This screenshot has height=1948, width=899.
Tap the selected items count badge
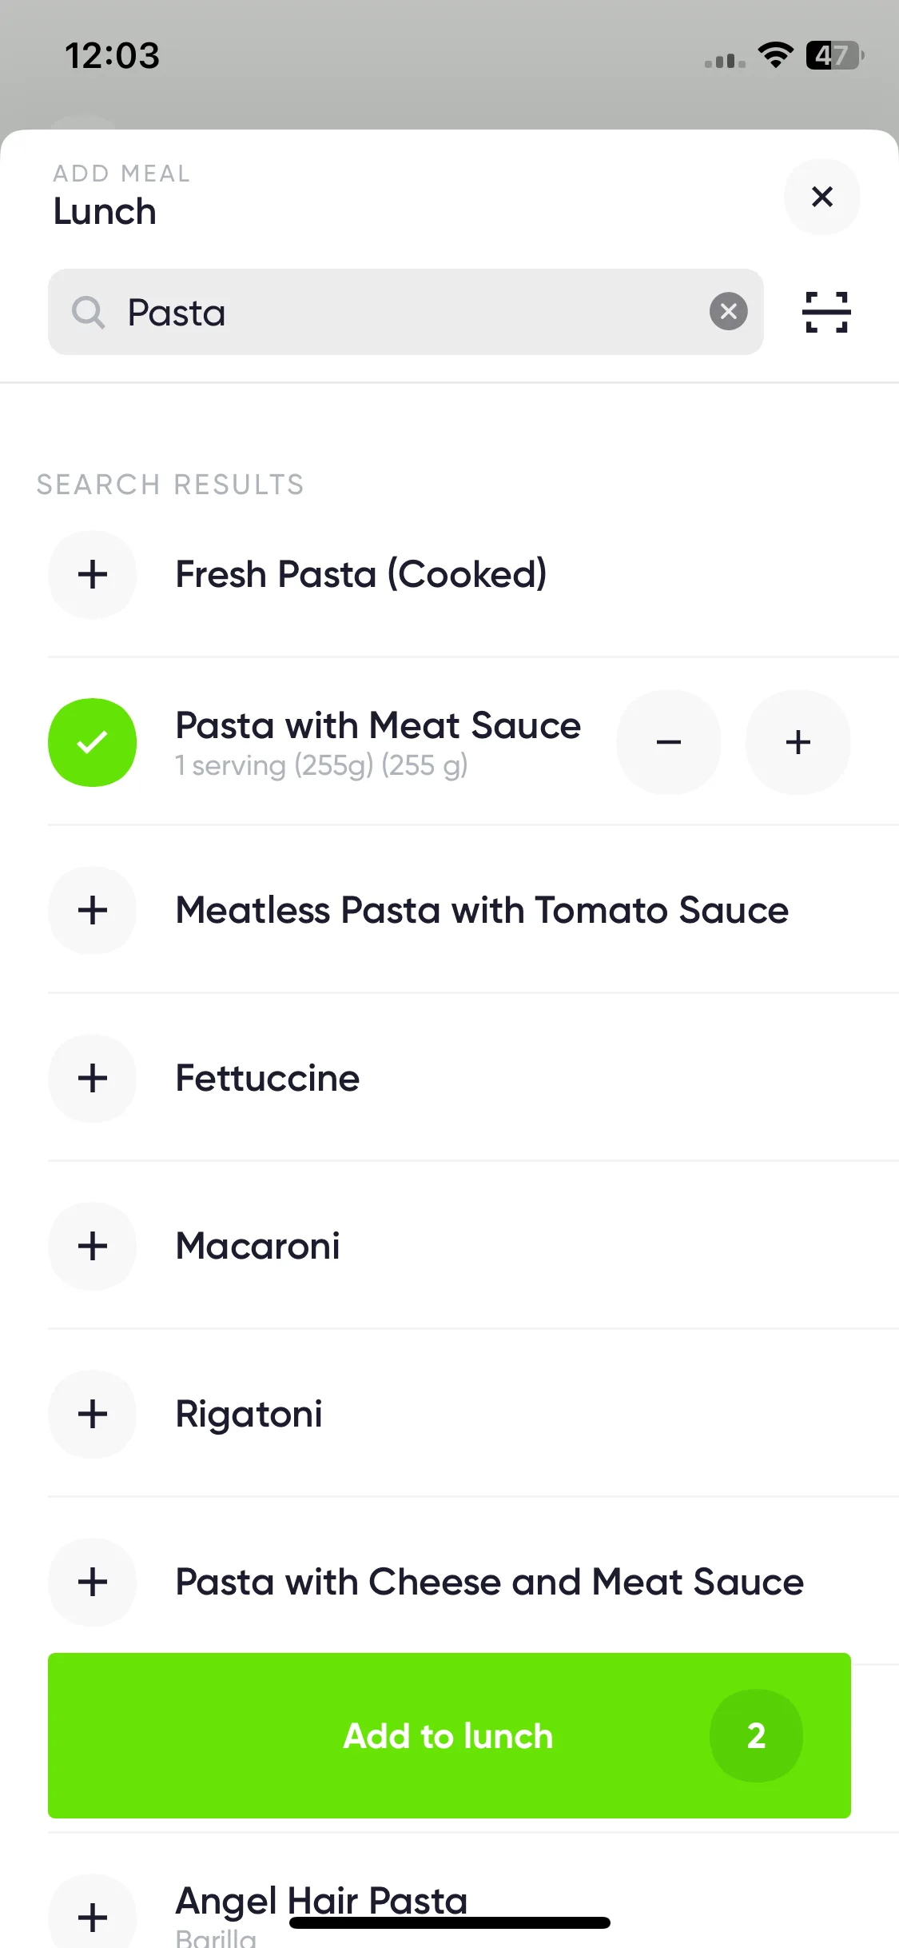[x=756, y=1735]
